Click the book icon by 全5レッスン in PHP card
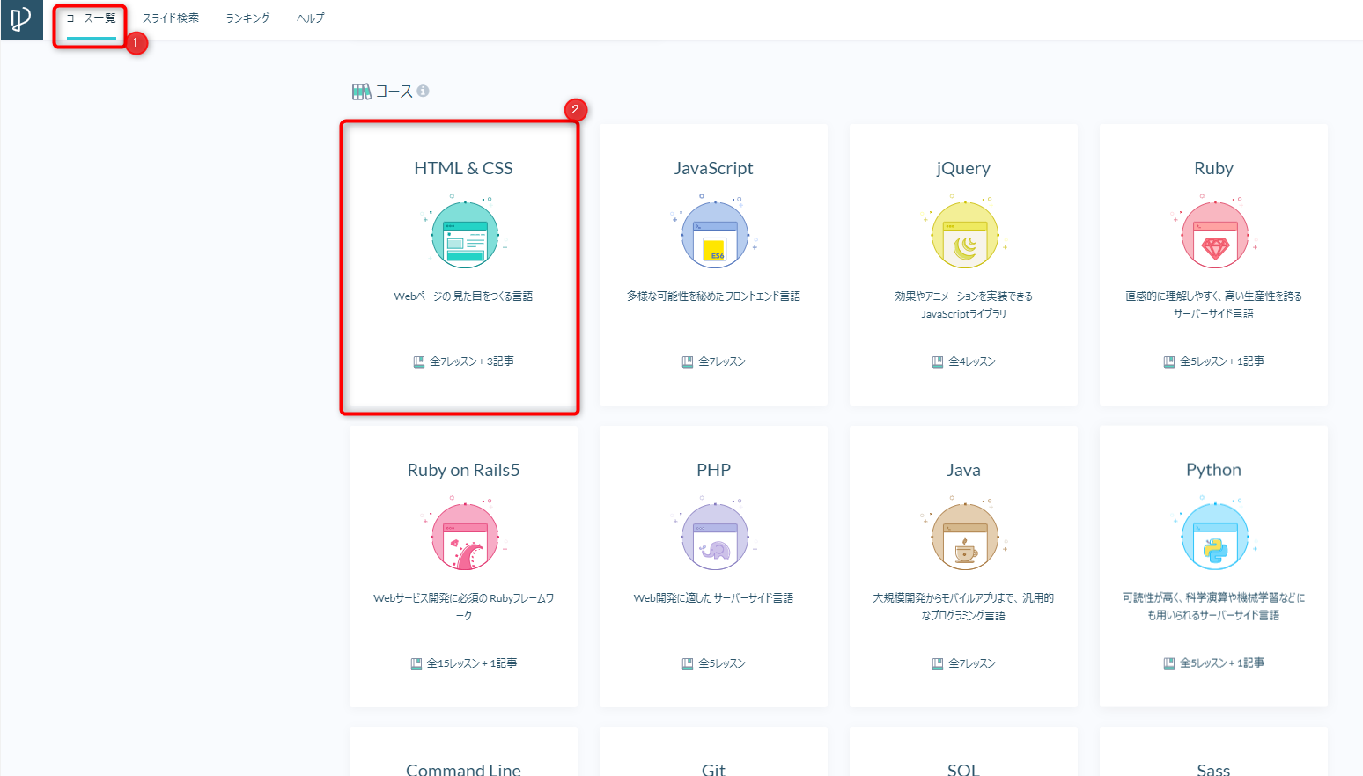Viewport: 1363px width, 776px height. click(x=688, y=663)
